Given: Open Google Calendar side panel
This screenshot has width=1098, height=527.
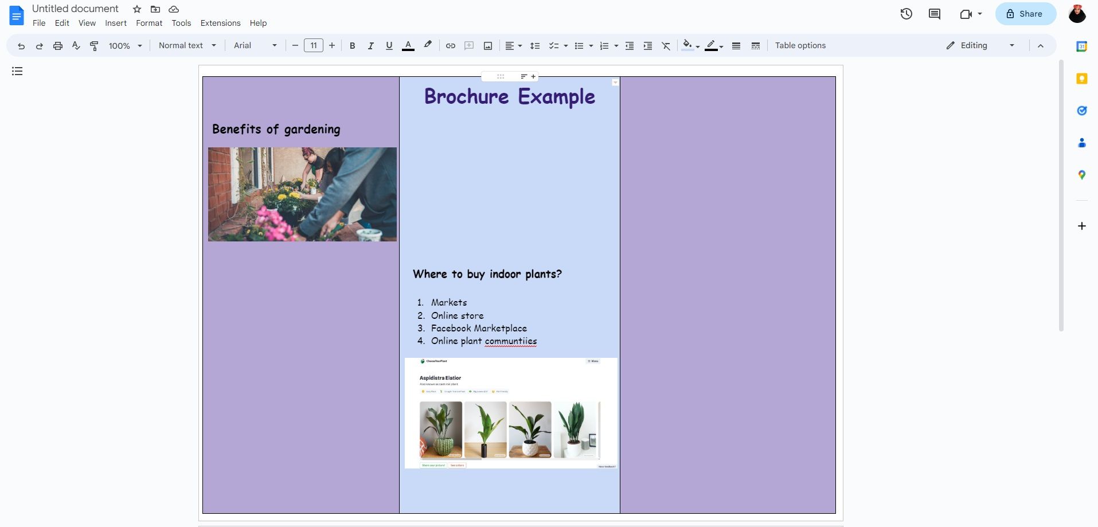Looking at the screenshot, I should 1082,47.
